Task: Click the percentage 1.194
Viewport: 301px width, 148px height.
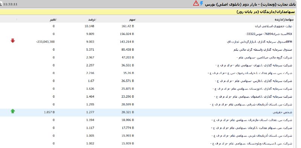Action: [x=90, y=120]
